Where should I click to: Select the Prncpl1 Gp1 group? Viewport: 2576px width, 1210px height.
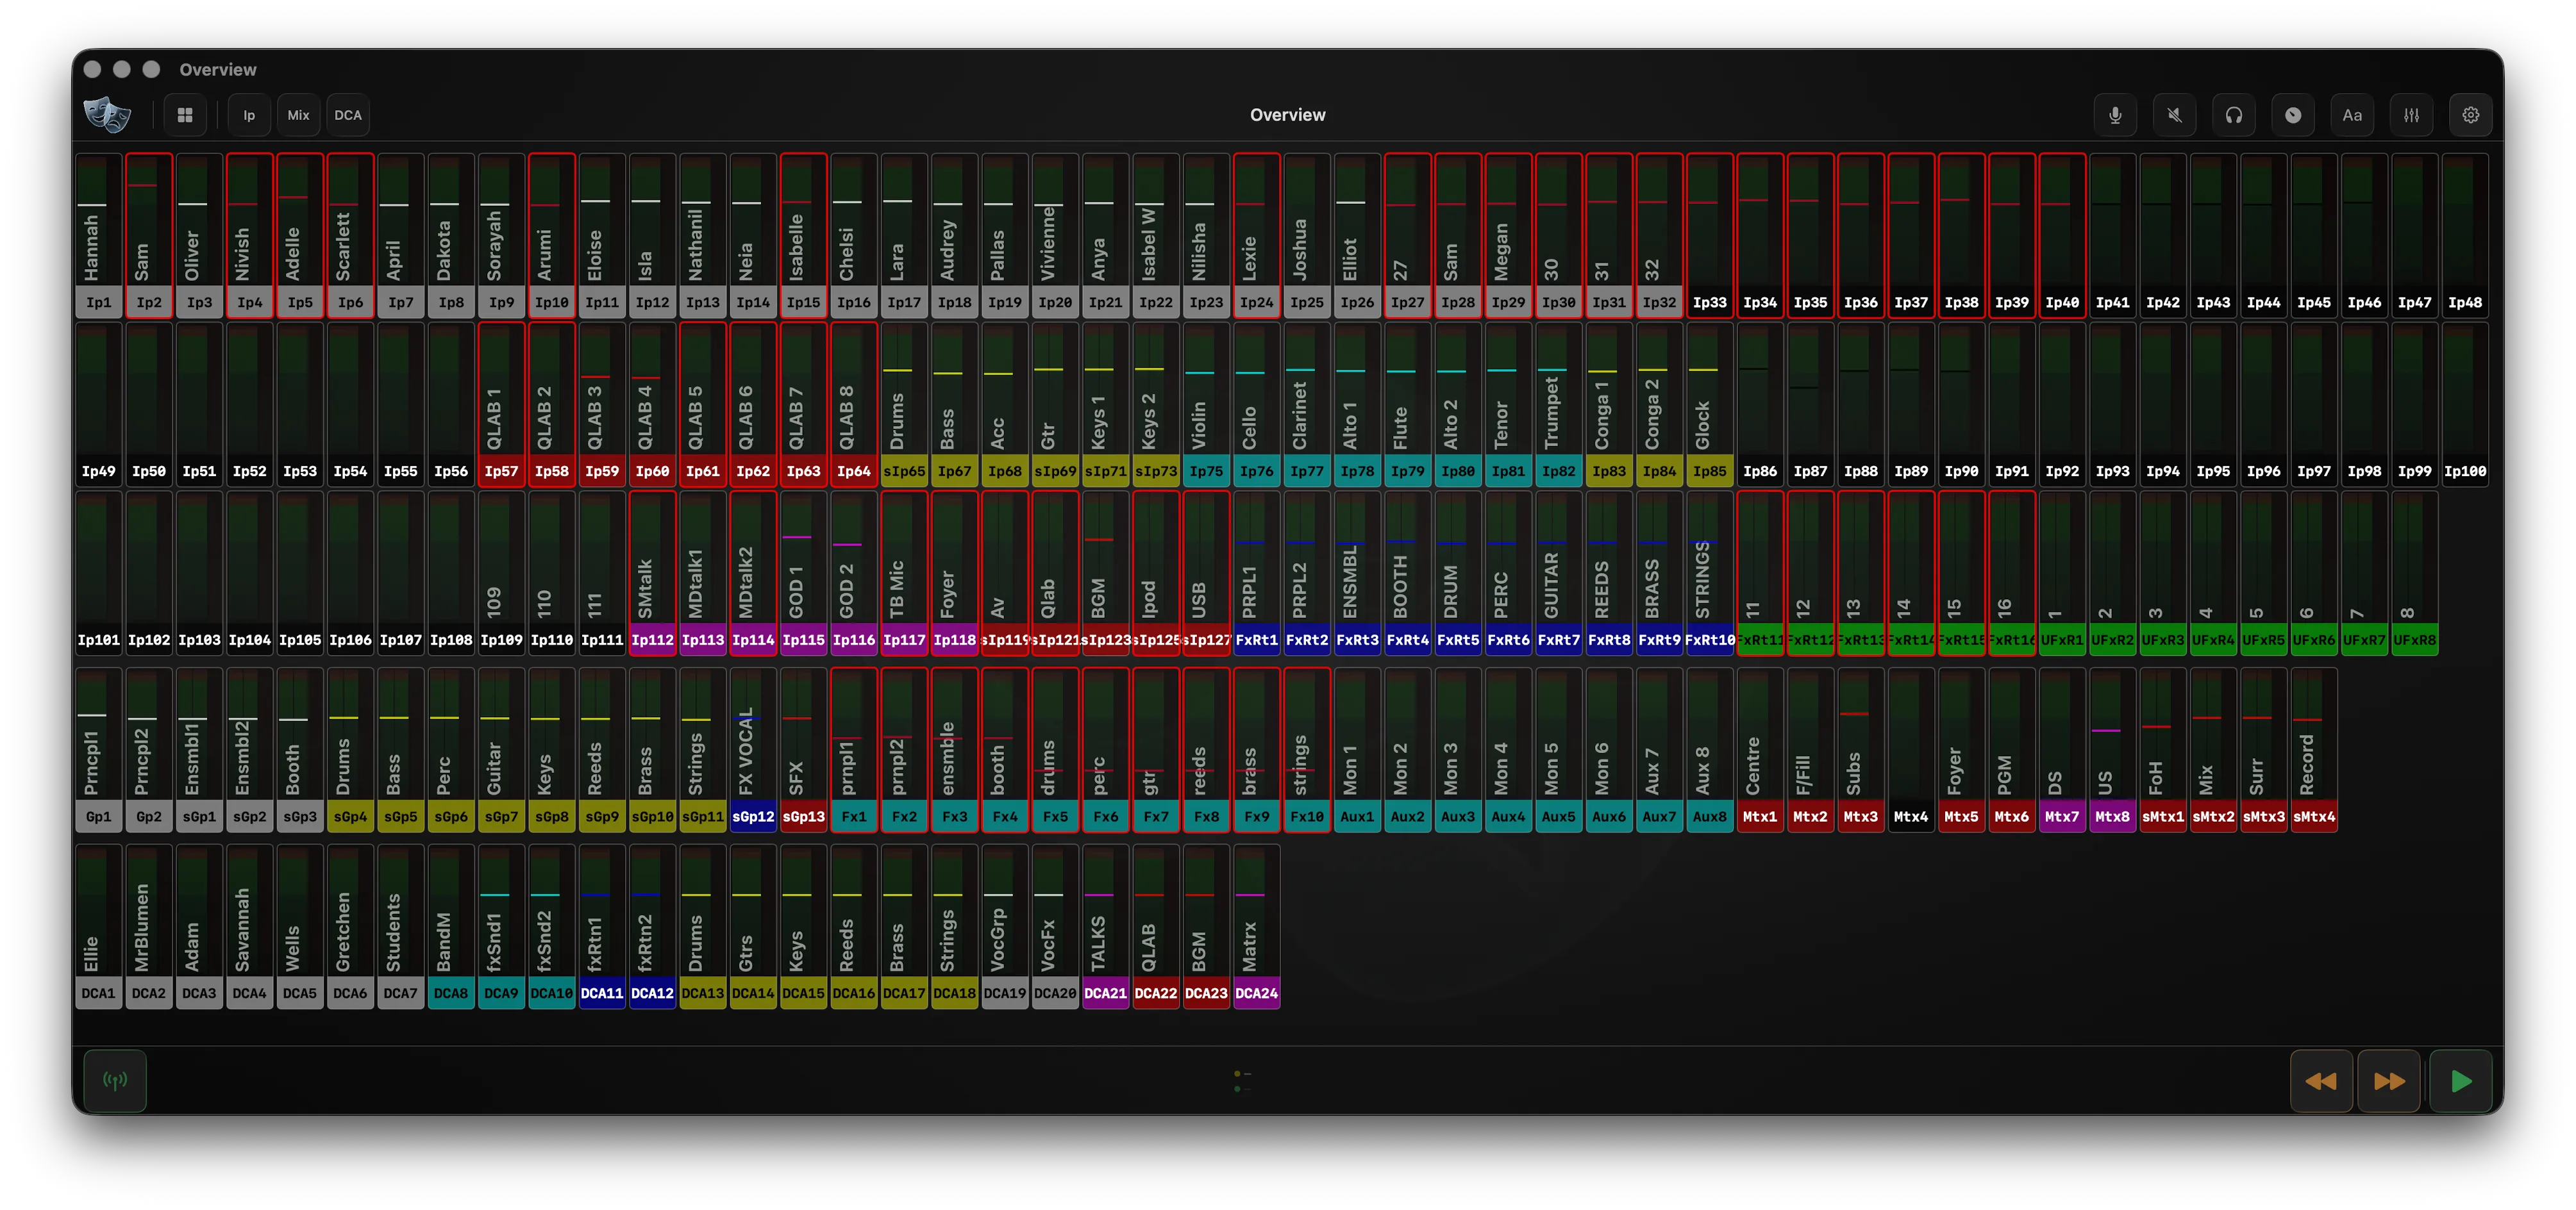98,749
